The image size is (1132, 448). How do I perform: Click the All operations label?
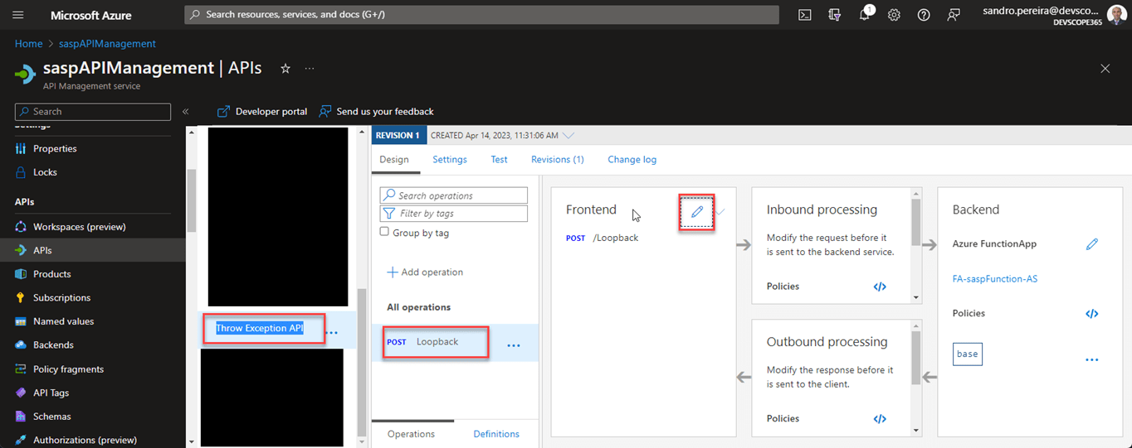click(419, 307)
